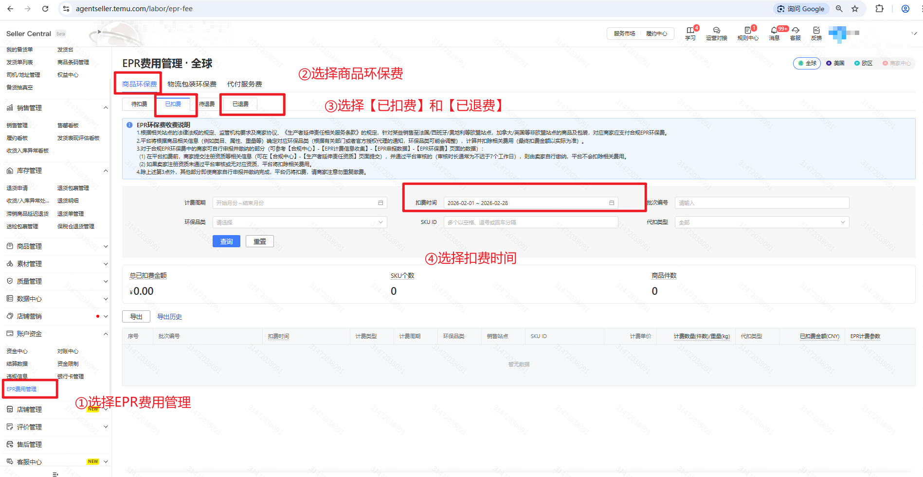The width and height of the screenshot is (923, 477).
Task: Click the 学习 book icon in header
Action: [x=690, y=31]
